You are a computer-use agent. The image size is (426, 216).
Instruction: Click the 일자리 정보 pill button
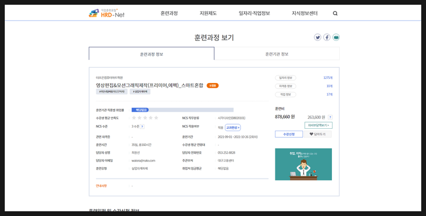286,78
